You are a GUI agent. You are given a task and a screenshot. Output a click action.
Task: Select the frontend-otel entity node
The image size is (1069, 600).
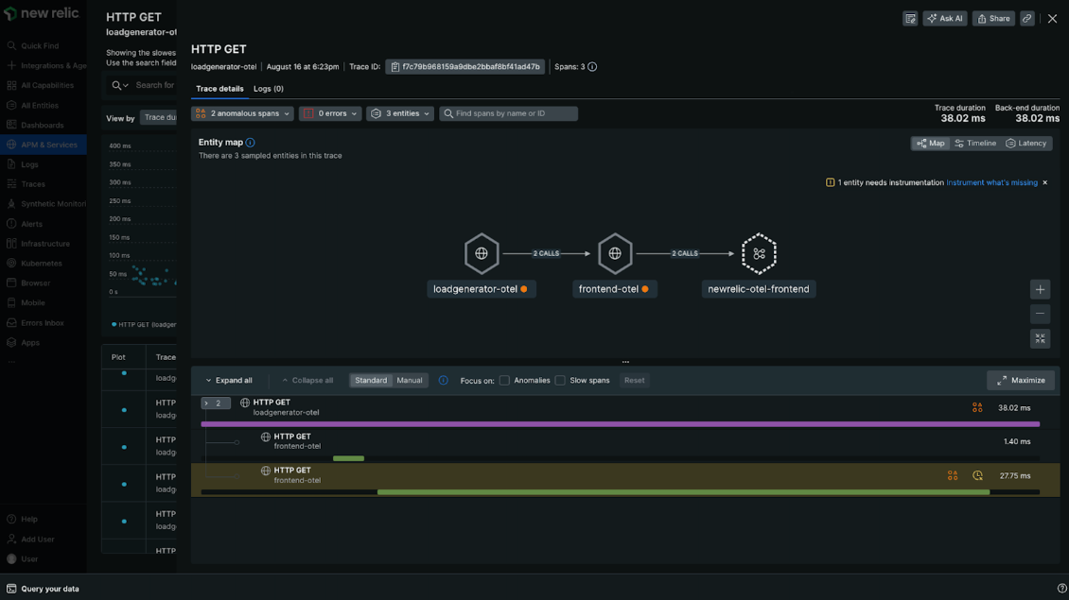coord(615,253)
